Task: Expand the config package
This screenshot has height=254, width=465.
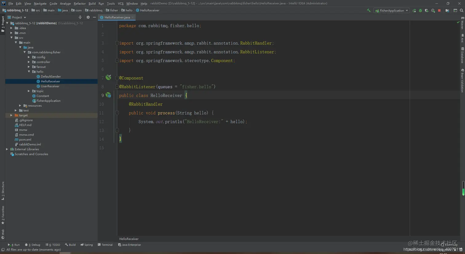Action: (29, 57)
